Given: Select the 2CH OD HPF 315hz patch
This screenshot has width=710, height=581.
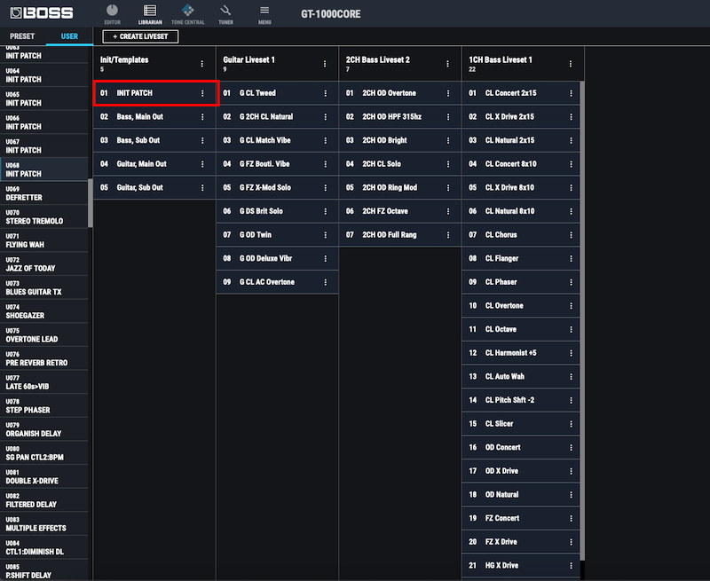Looking at the screenshot, I should coord(400,117).
